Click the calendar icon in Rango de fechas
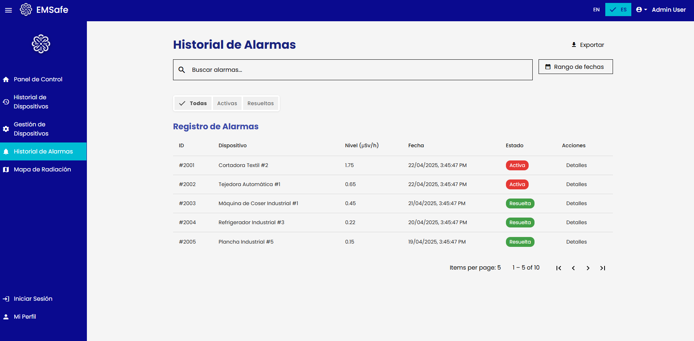694x341 pixels. tap(548, 67)
